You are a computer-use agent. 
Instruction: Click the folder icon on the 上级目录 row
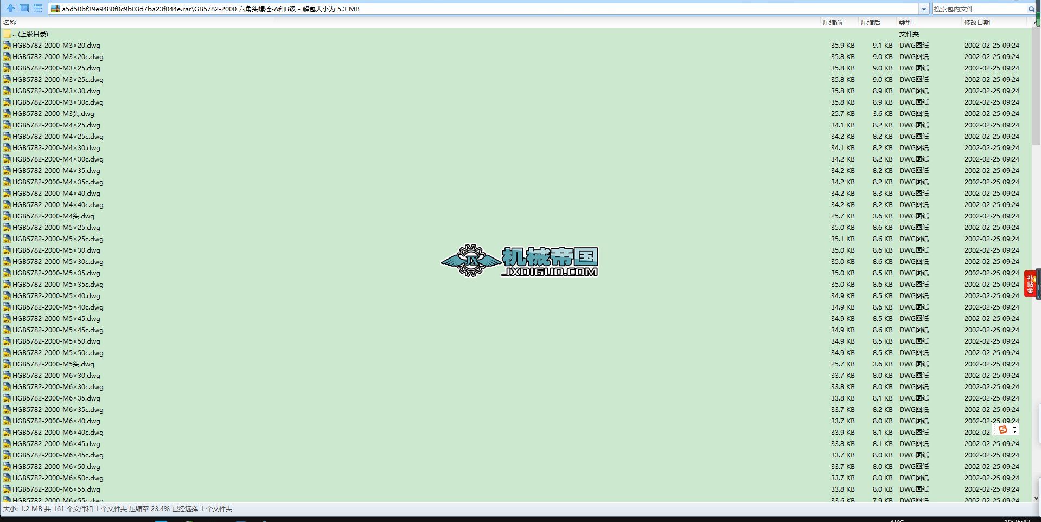(x=7, y=34)
